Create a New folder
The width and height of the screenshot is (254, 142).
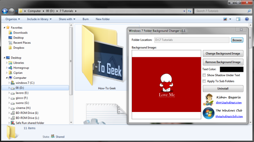point(103,19)
